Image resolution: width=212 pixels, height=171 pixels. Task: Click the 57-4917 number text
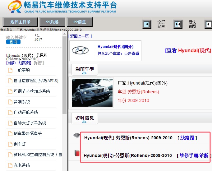pos(38,38)
